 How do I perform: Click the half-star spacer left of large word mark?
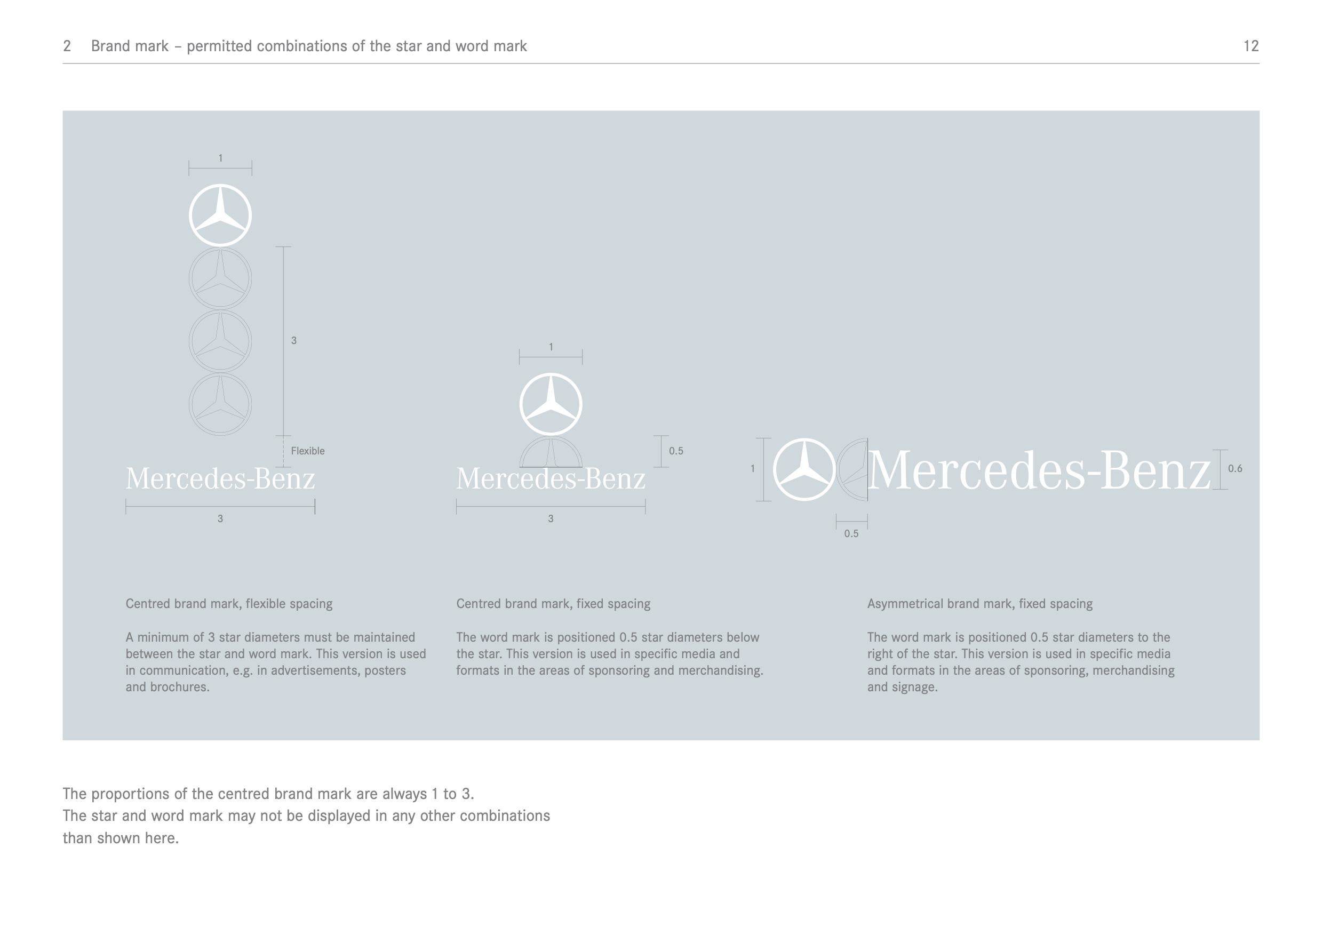pos(852,469)
